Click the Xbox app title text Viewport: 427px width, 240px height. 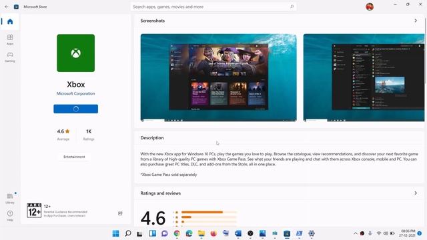coord(76,85)
